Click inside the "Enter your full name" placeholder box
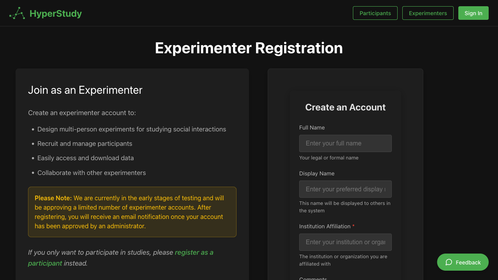 coord(345,143)
